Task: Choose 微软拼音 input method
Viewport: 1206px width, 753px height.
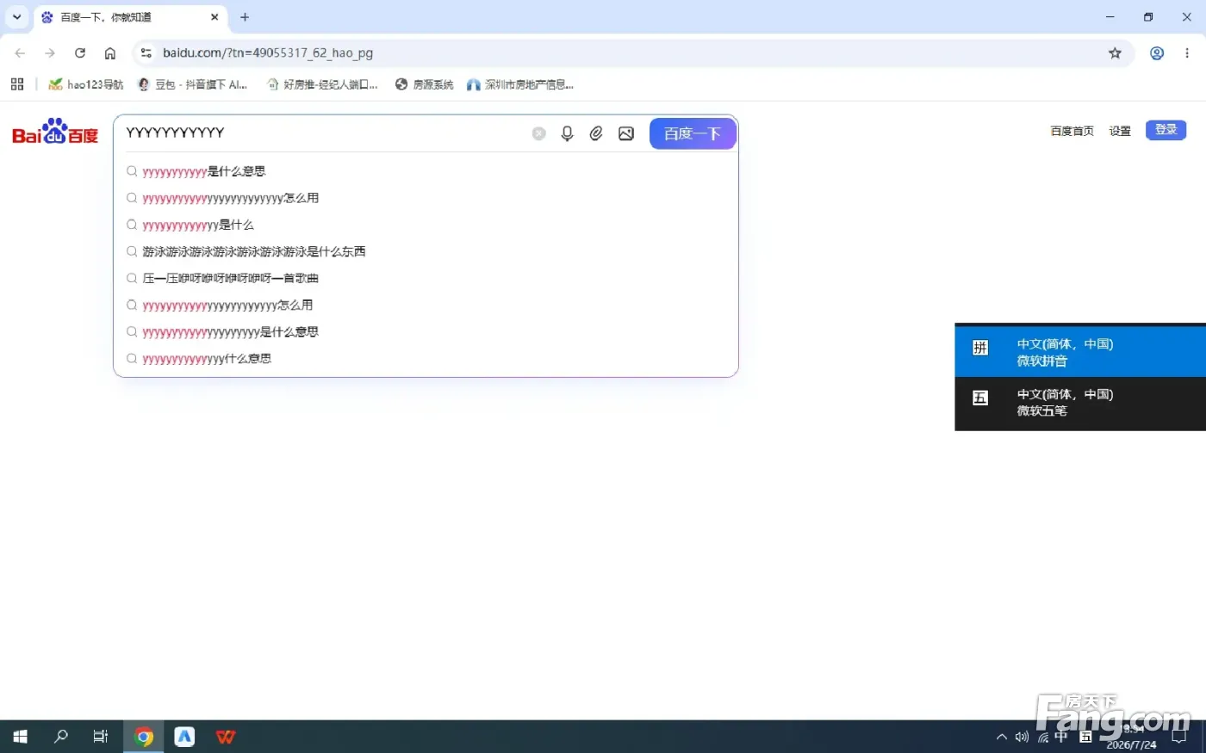Action: [x=1080, y=352]
